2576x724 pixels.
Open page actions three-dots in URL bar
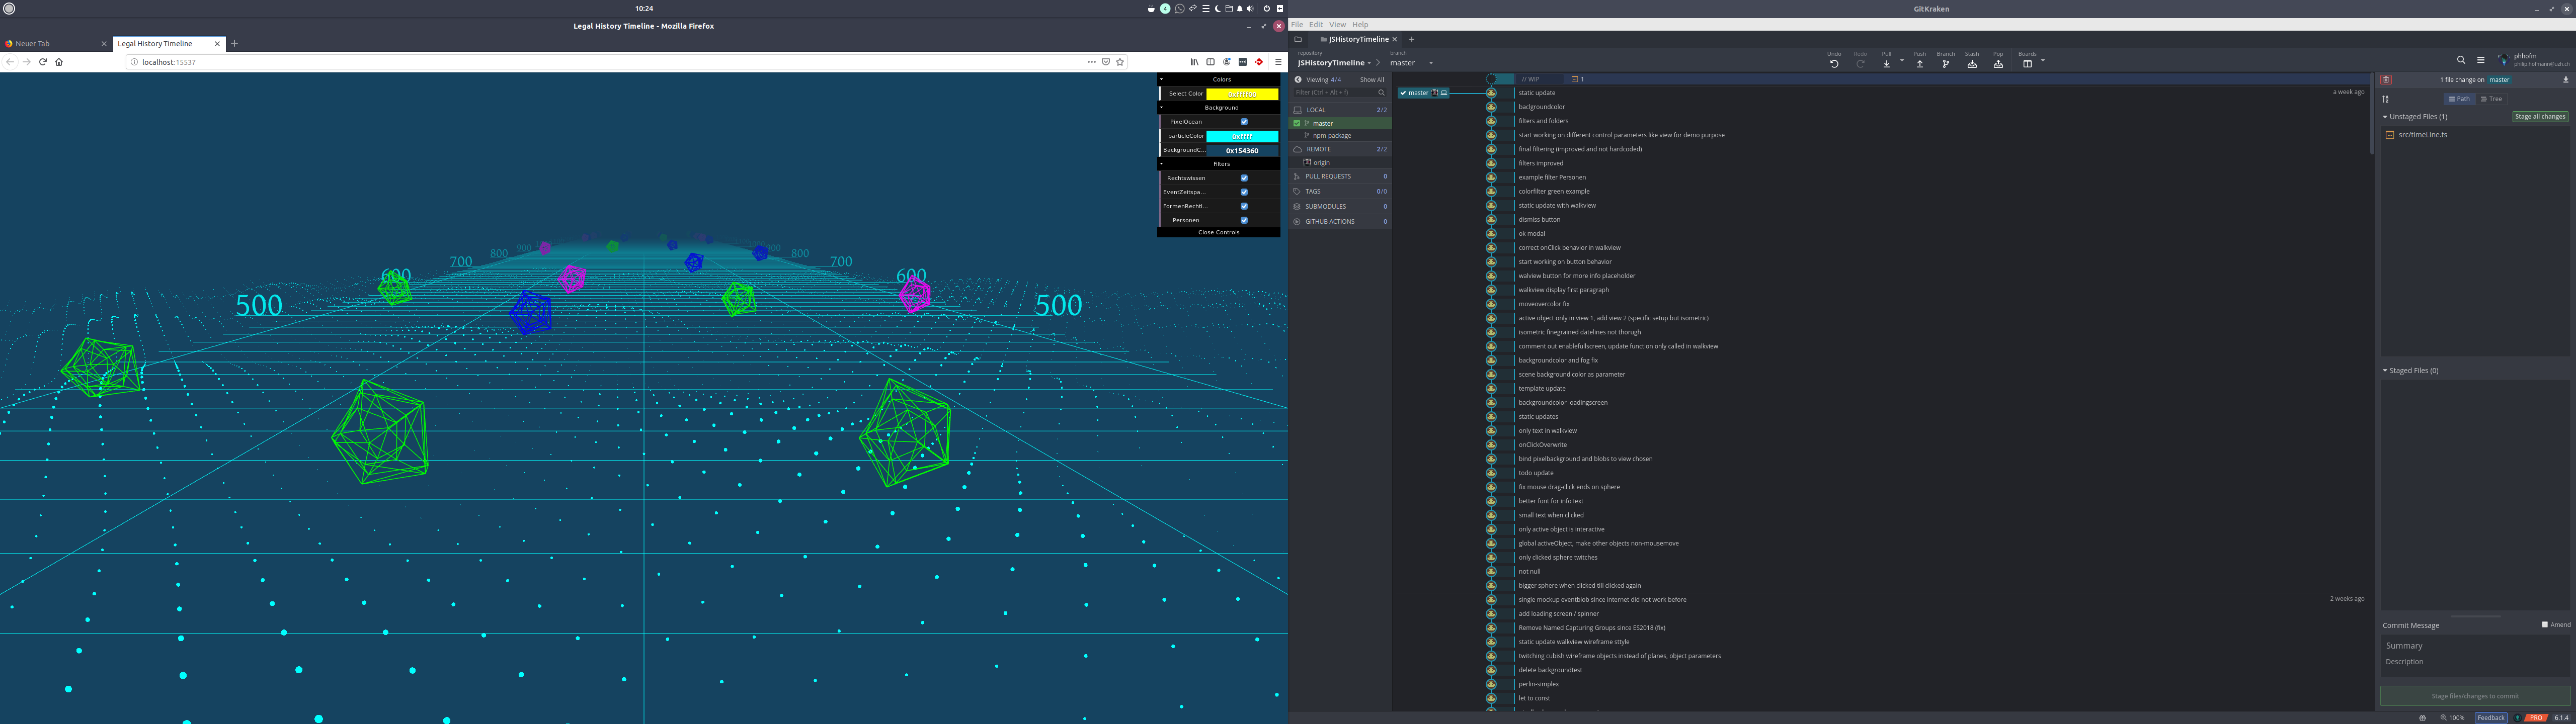click(x=1091, y=62)
